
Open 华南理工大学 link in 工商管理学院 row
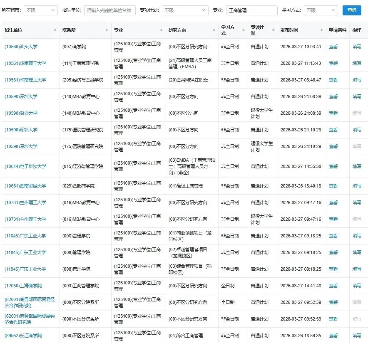point(25,63)
